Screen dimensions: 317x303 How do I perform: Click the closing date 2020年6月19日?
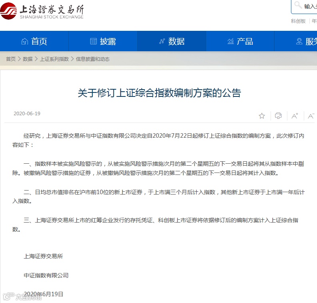point(43,294)
